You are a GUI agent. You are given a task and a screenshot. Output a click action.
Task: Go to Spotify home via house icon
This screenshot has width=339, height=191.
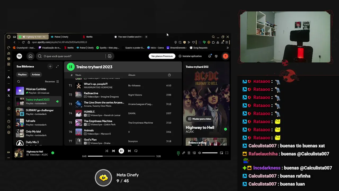(30, 56)
